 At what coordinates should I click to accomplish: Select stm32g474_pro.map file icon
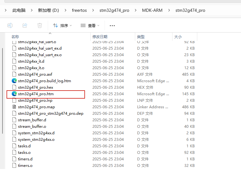click(x=14, y=107)
